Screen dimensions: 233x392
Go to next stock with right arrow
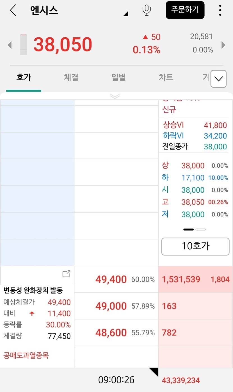click(x=223, y=45)
